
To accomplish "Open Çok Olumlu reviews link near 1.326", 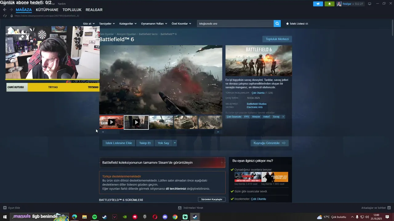I will (x=258, y=93).
